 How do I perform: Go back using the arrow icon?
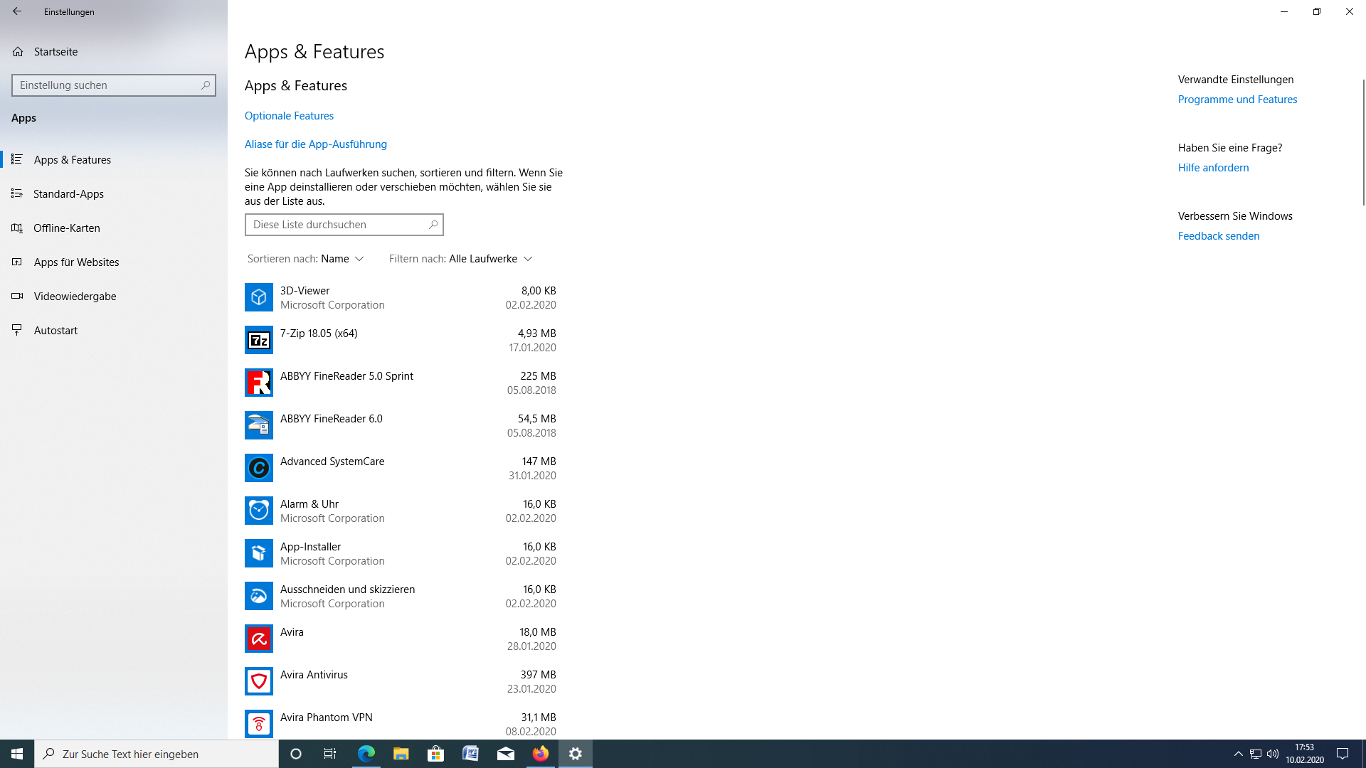click(17, 11)
